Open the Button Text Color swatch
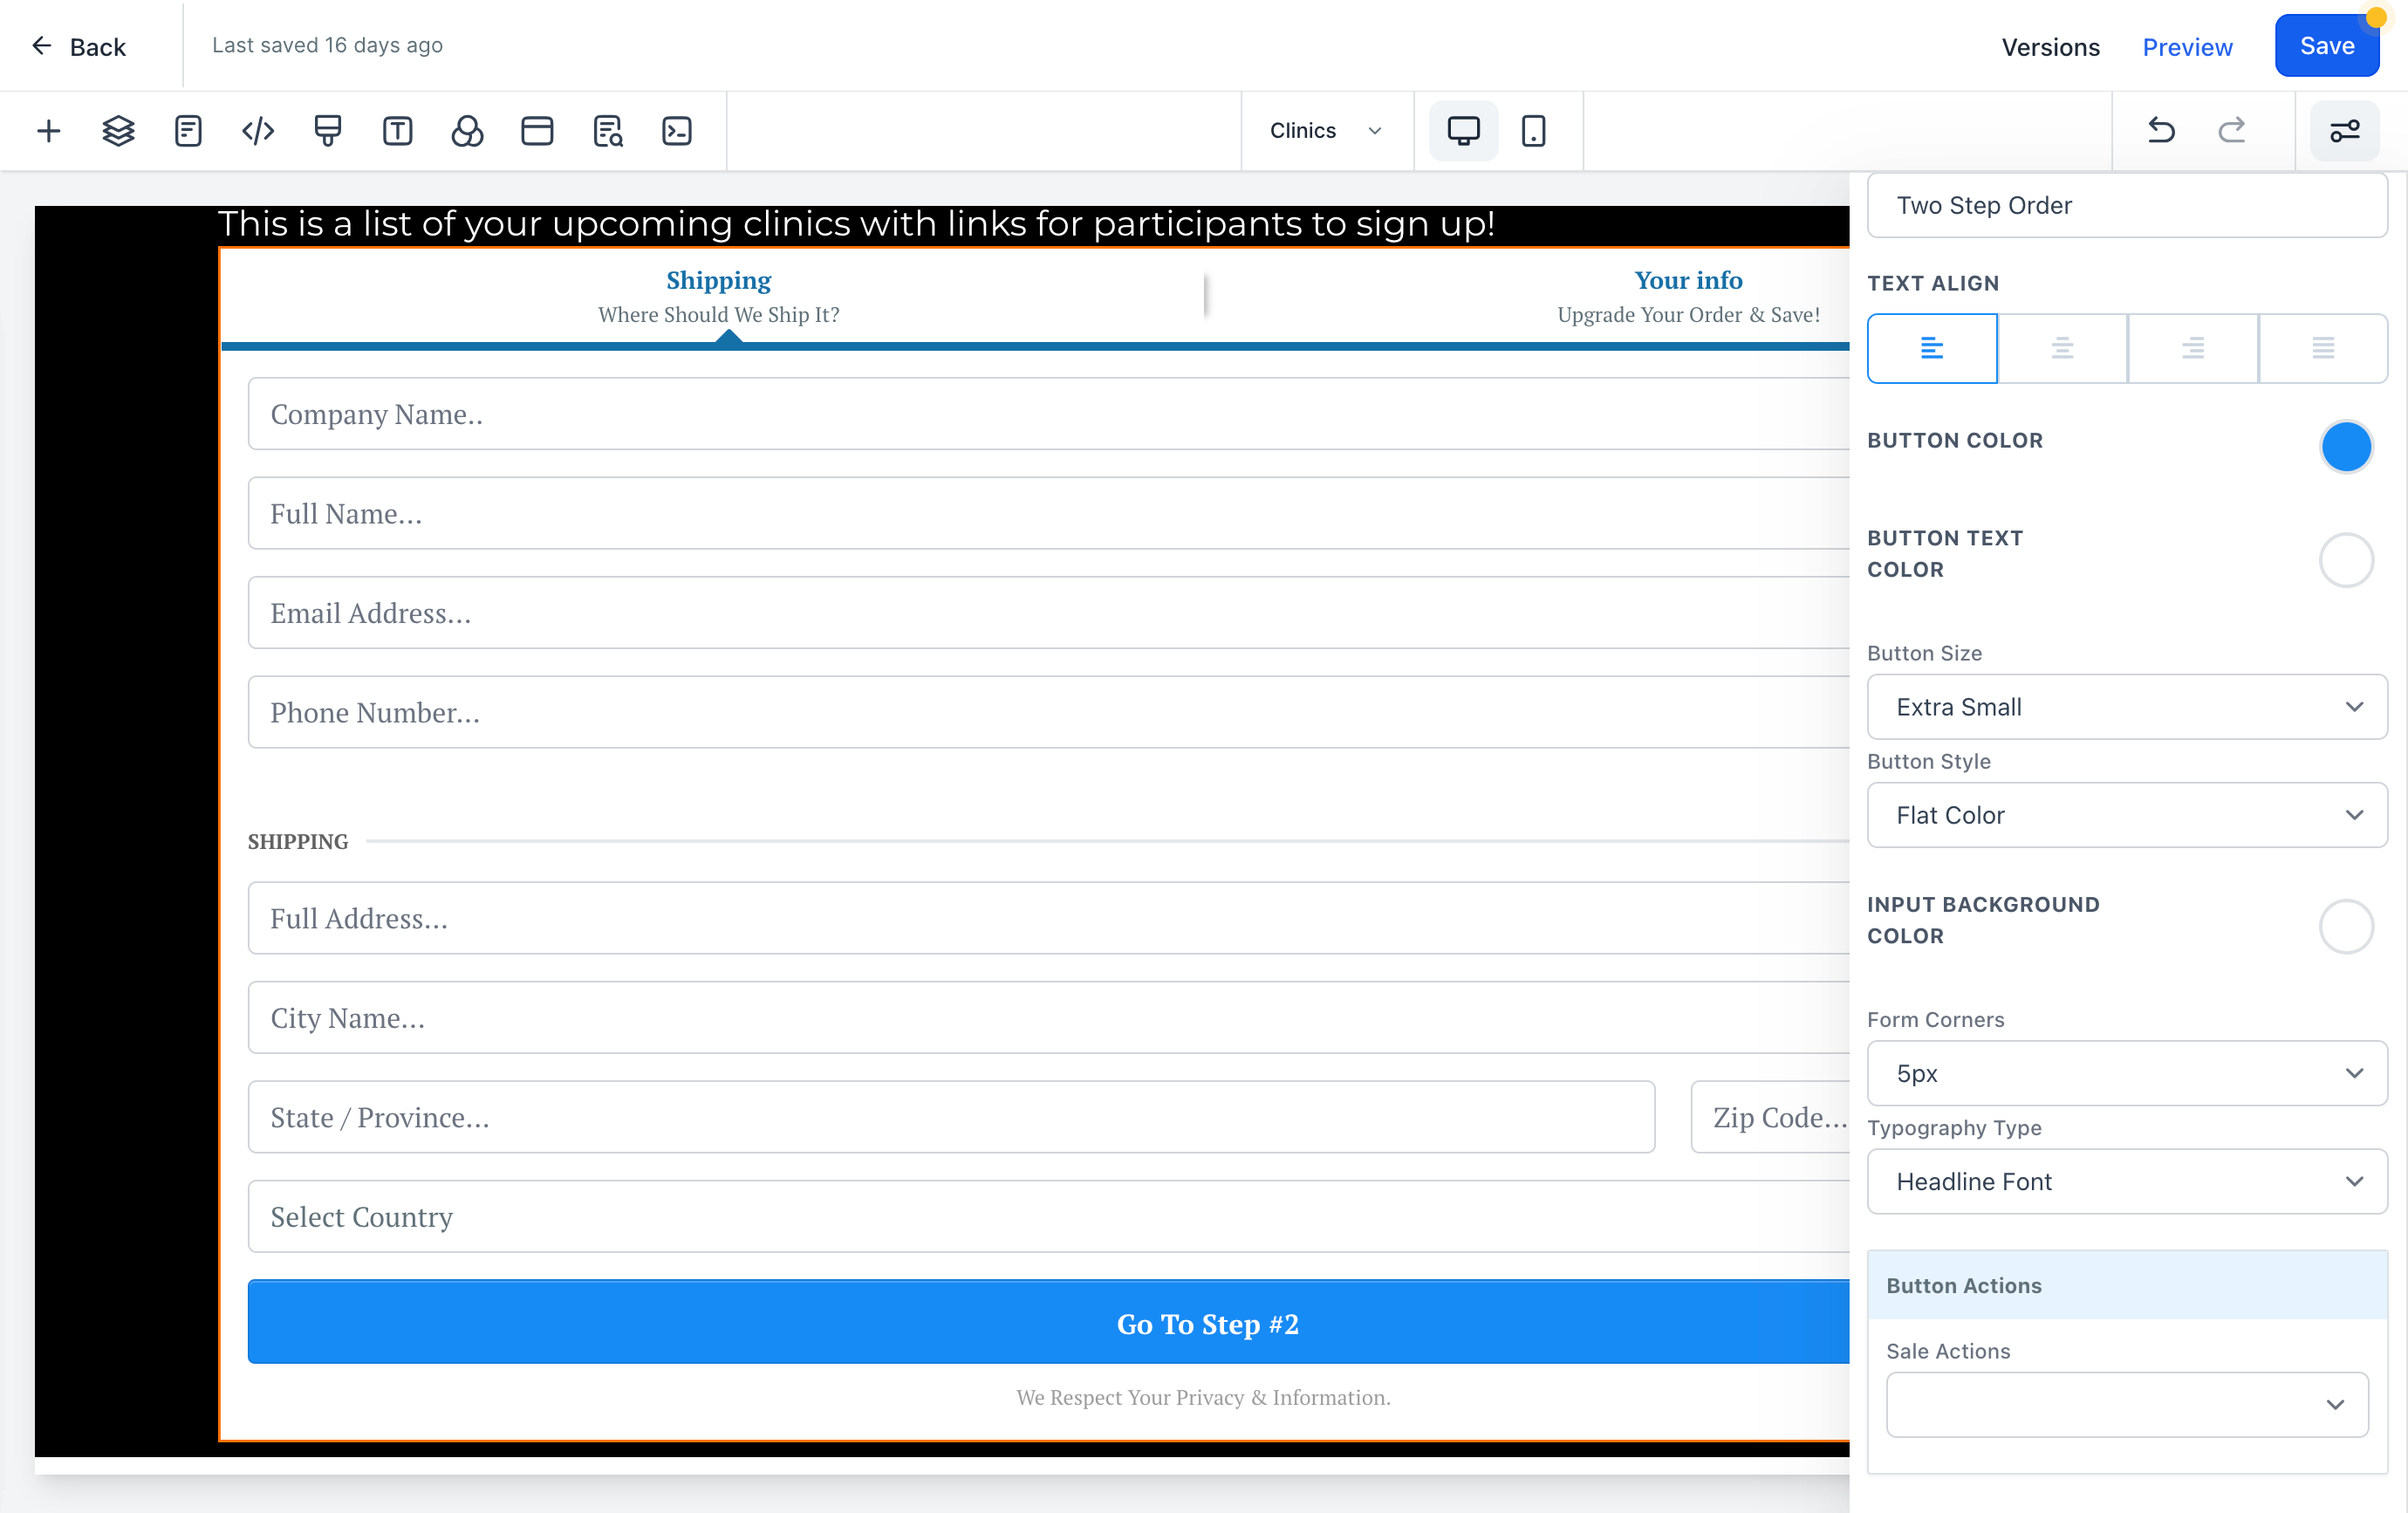The height and width of the screenshot is (1513, 2408). tap(2346, 560)
